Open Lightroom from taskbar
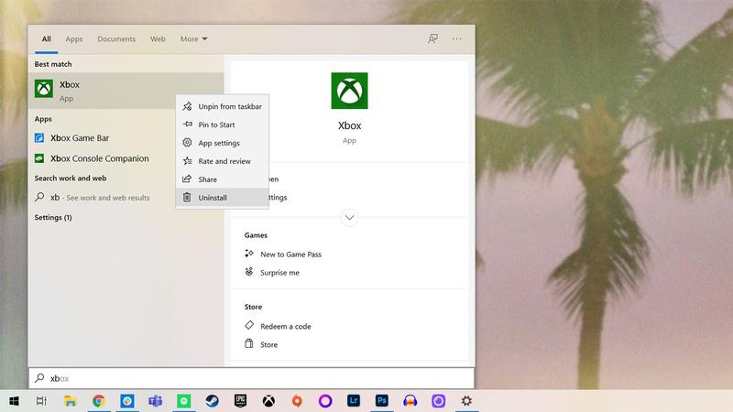This screenshot has height=412, width=733. (x=354, y=401)
